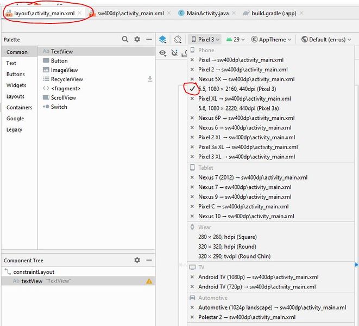The height and width of the screenshot is (326, 359).
Task: Choose Pixel 2 XL device entry
Action: (271, 137)
